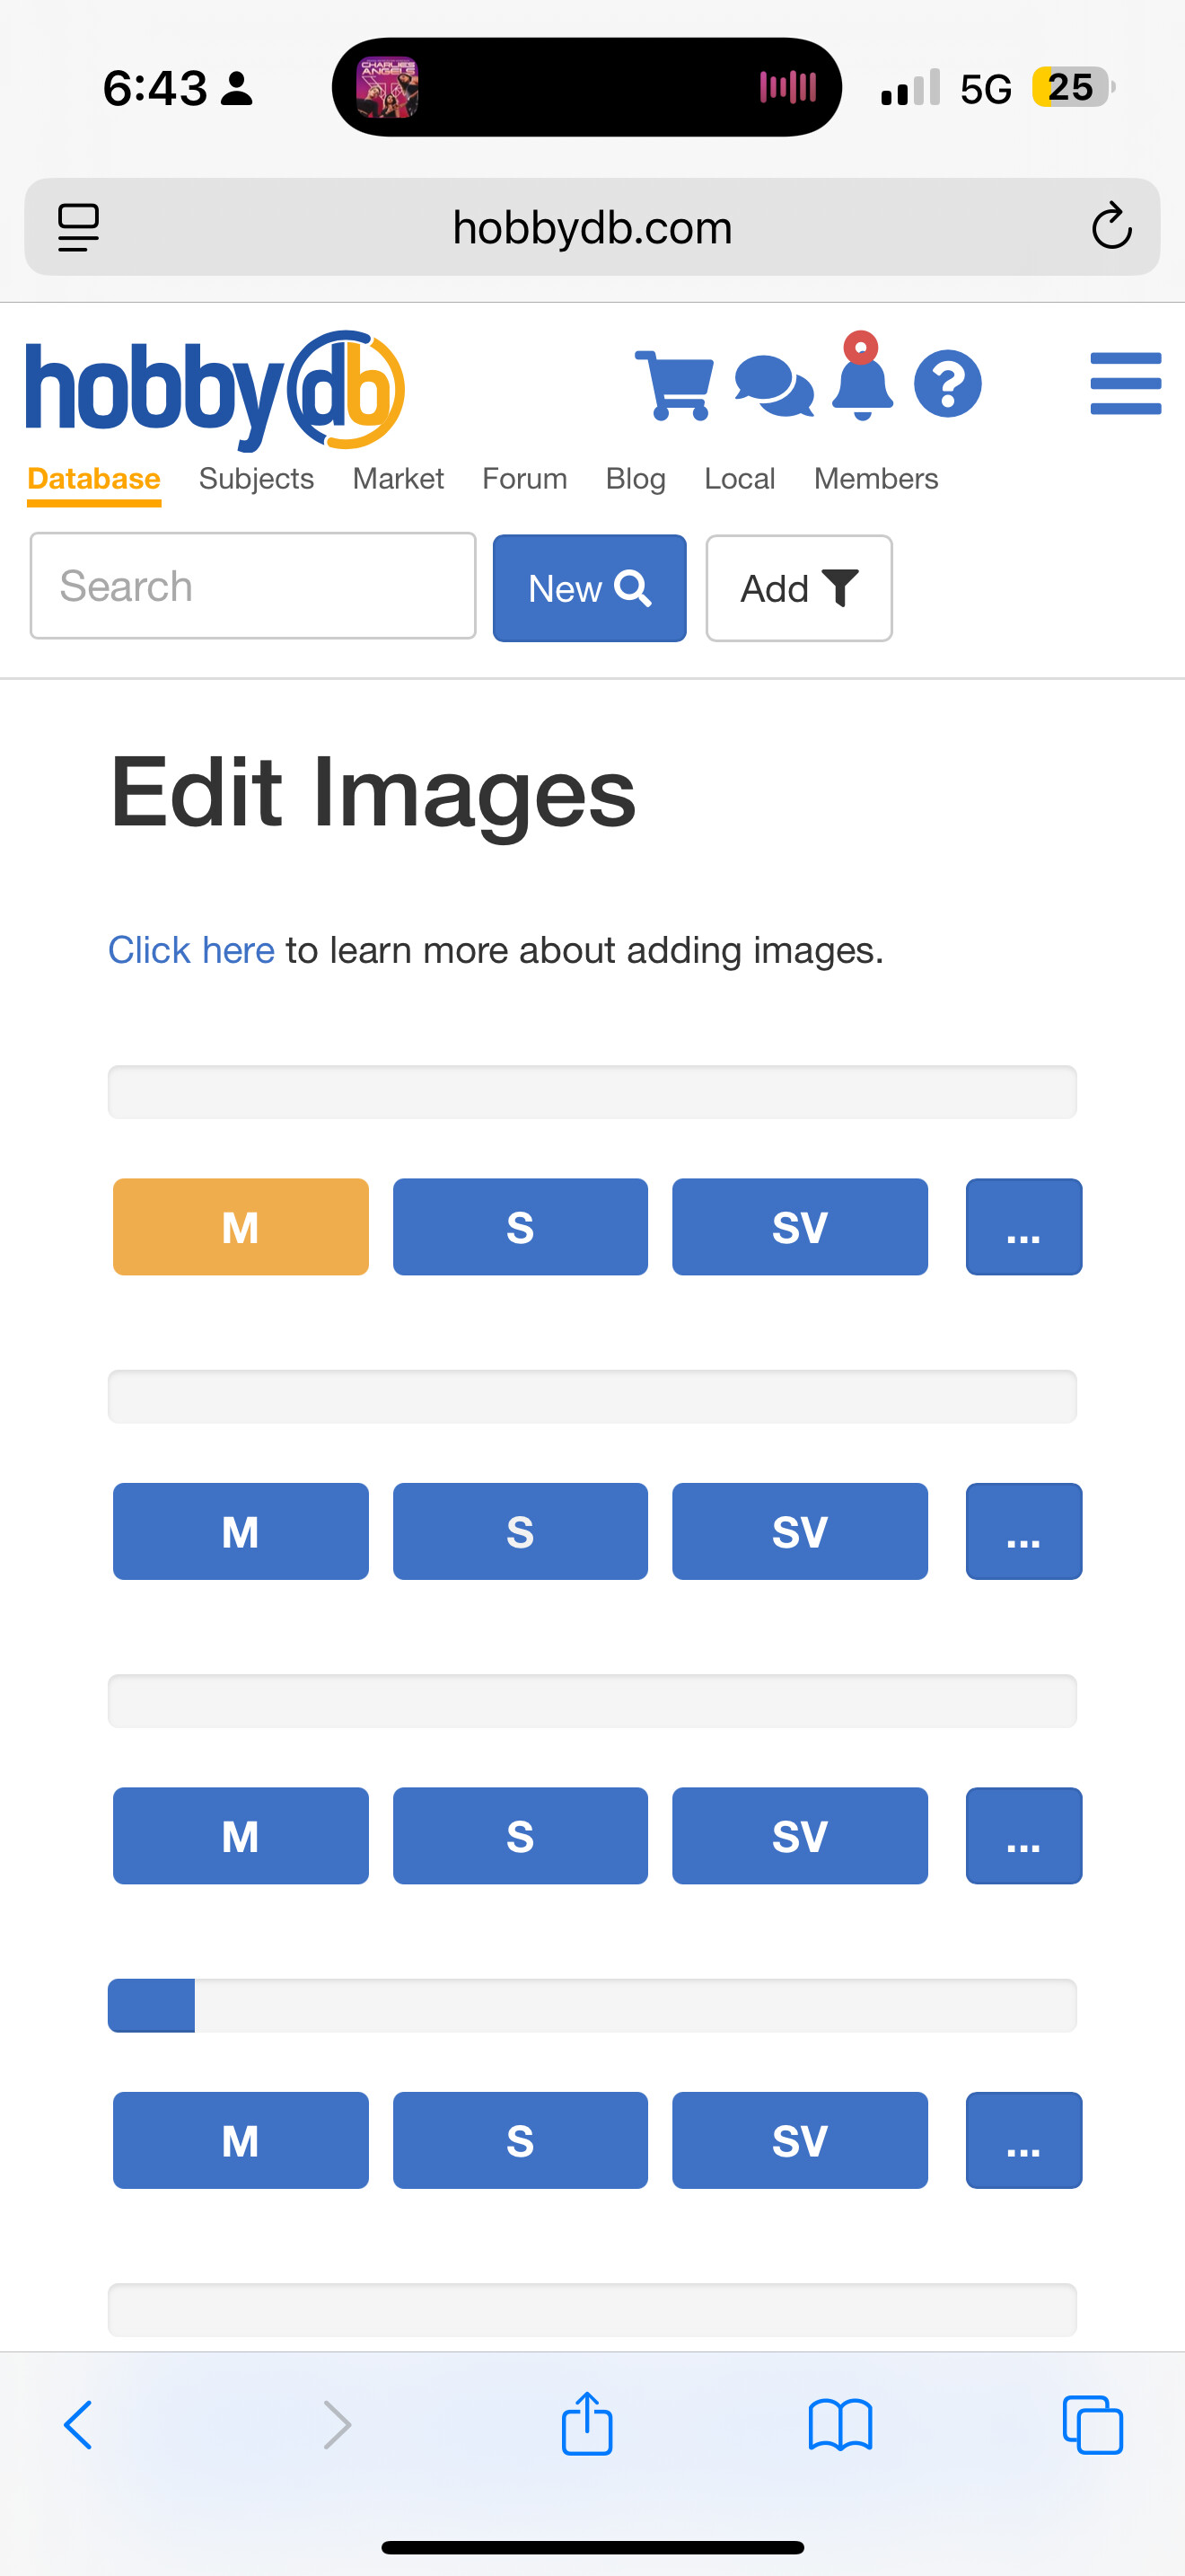The width and height of the screenshot is (1185, 2576).
Task: Toggle the SV button in second image row
Action: pyautogui.click(x=799, y=1531)
